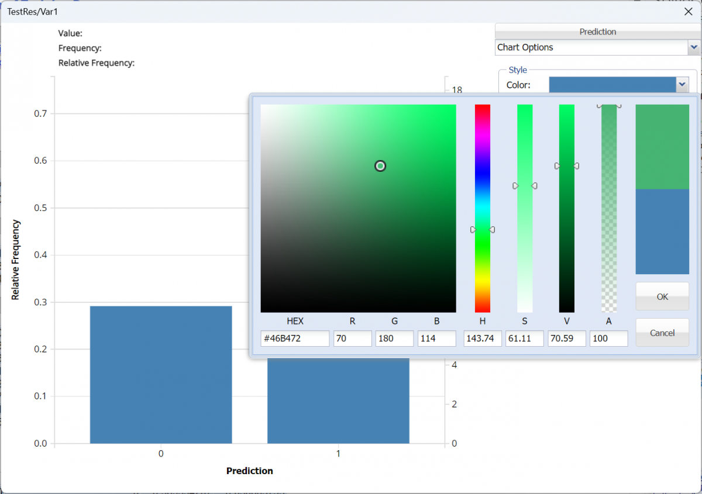Expand the Color dropdown arrow

682,85
